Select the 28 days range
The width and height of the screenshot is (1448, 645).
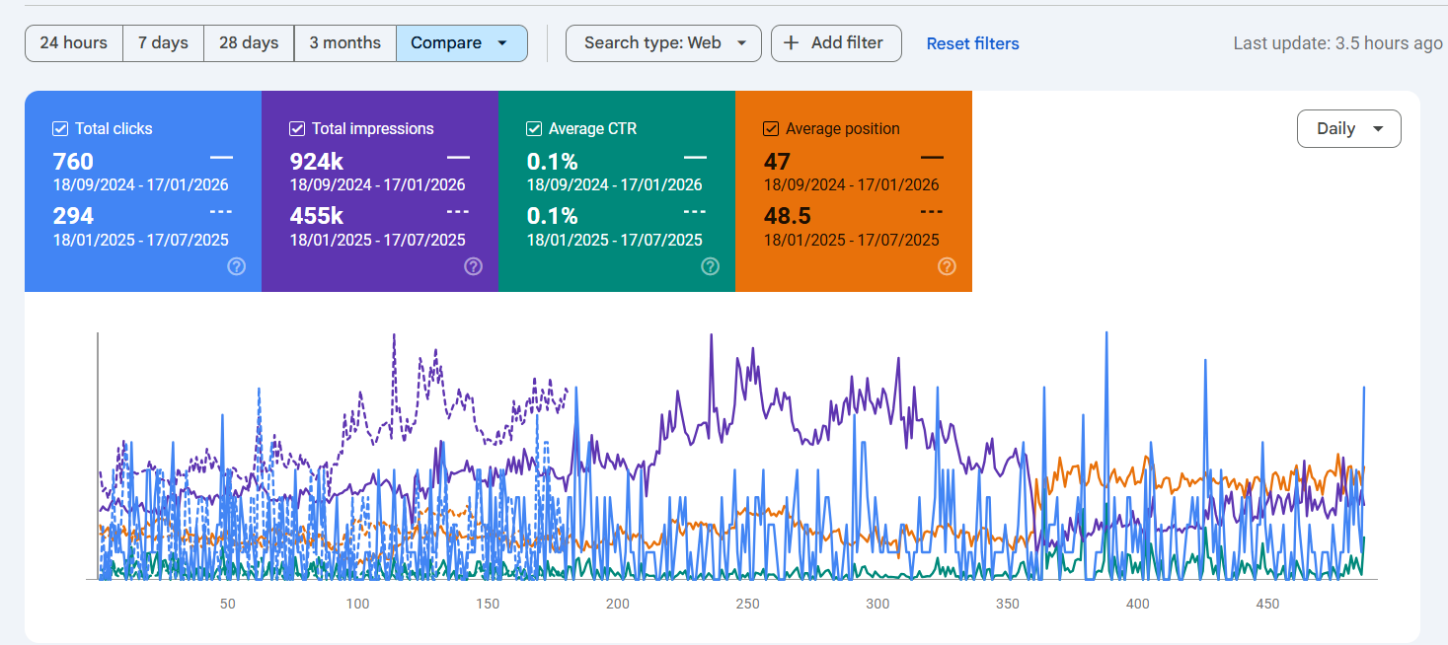click(248, 42)
